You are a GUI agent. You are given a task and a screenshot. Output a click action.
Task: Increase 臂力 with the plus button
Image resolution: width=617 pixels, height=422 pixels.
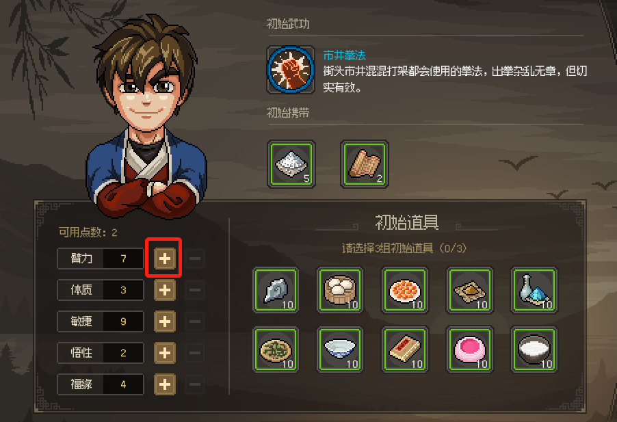click(164, 259)
